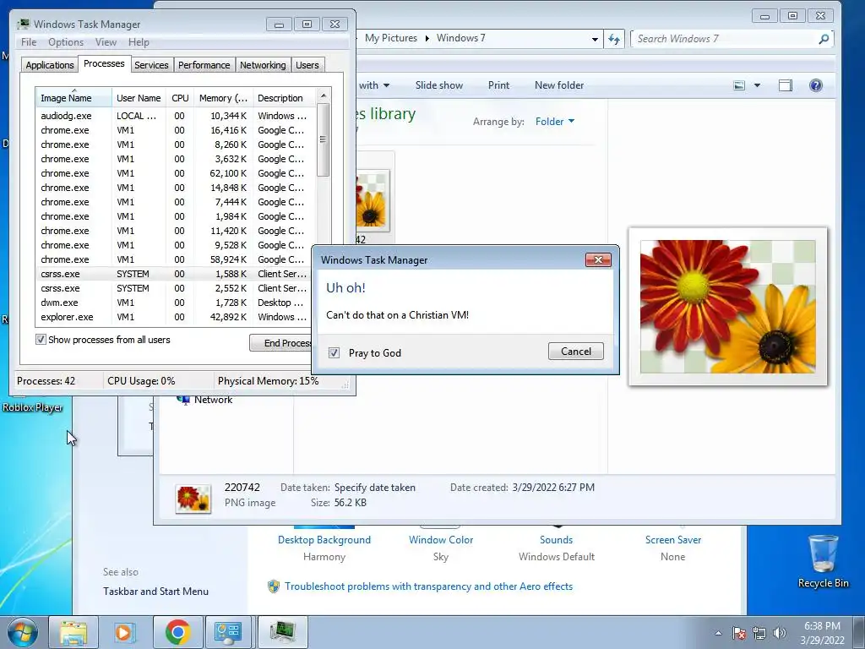The width and height of the screenshot is (865, 649).
Task: Sort by Description column header
Action: 285,98
